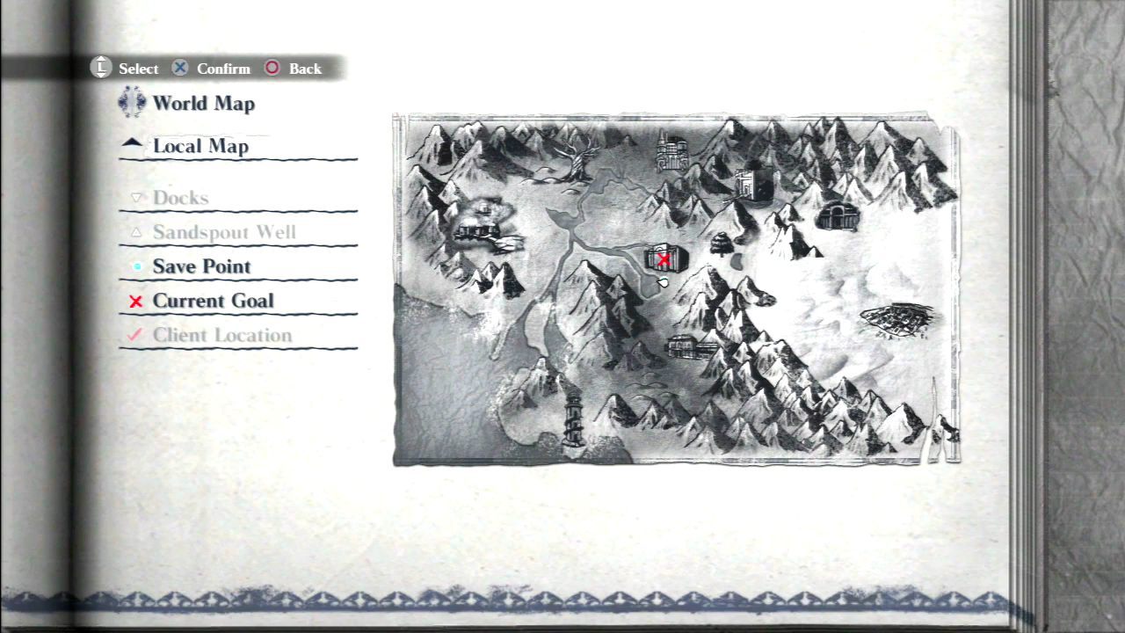This screenshot has width=1125, height=633.
Task: Select the cathedral castle at map top
Action: click(x=672, y=151)
